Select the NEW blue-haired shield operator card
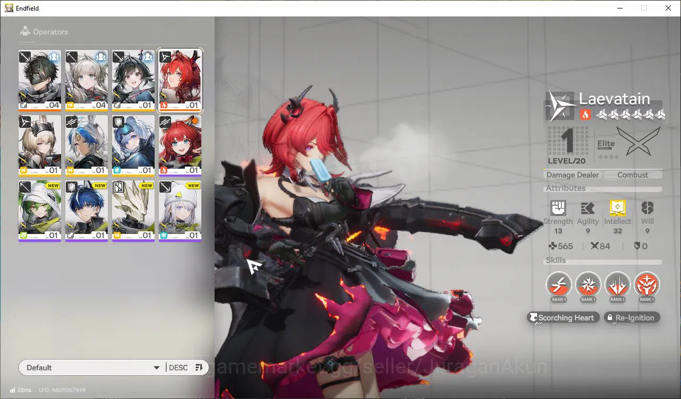Screen dimensions: 681x399 (87, 211)
